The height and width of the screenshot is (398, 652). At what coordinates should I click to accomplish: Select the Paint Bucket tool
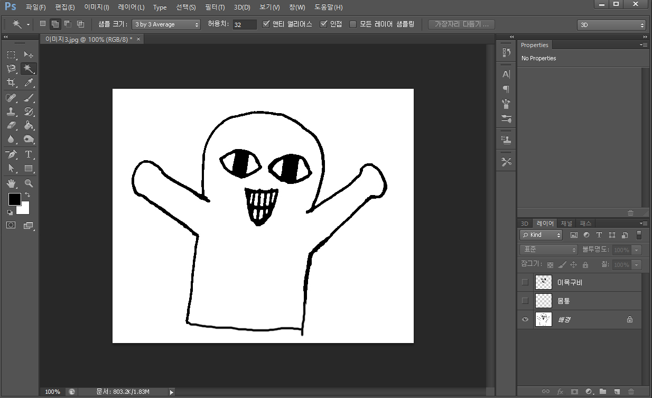point(29,125)
